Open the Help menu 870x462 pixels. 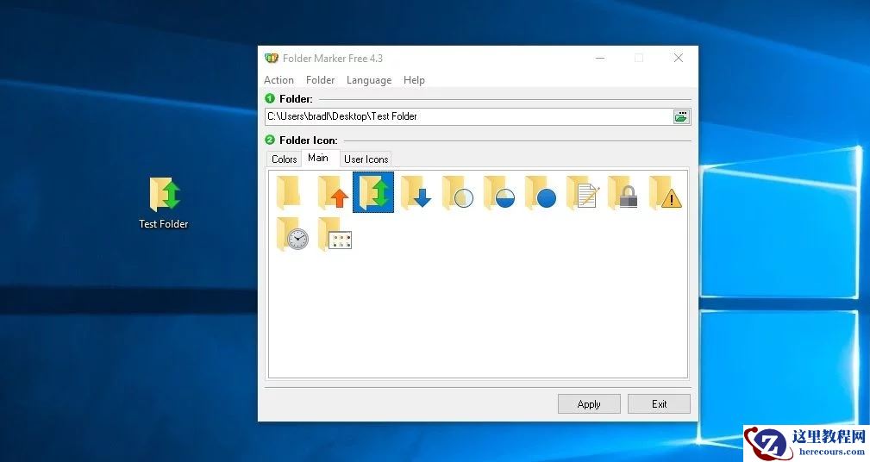(x=414, y=80)
